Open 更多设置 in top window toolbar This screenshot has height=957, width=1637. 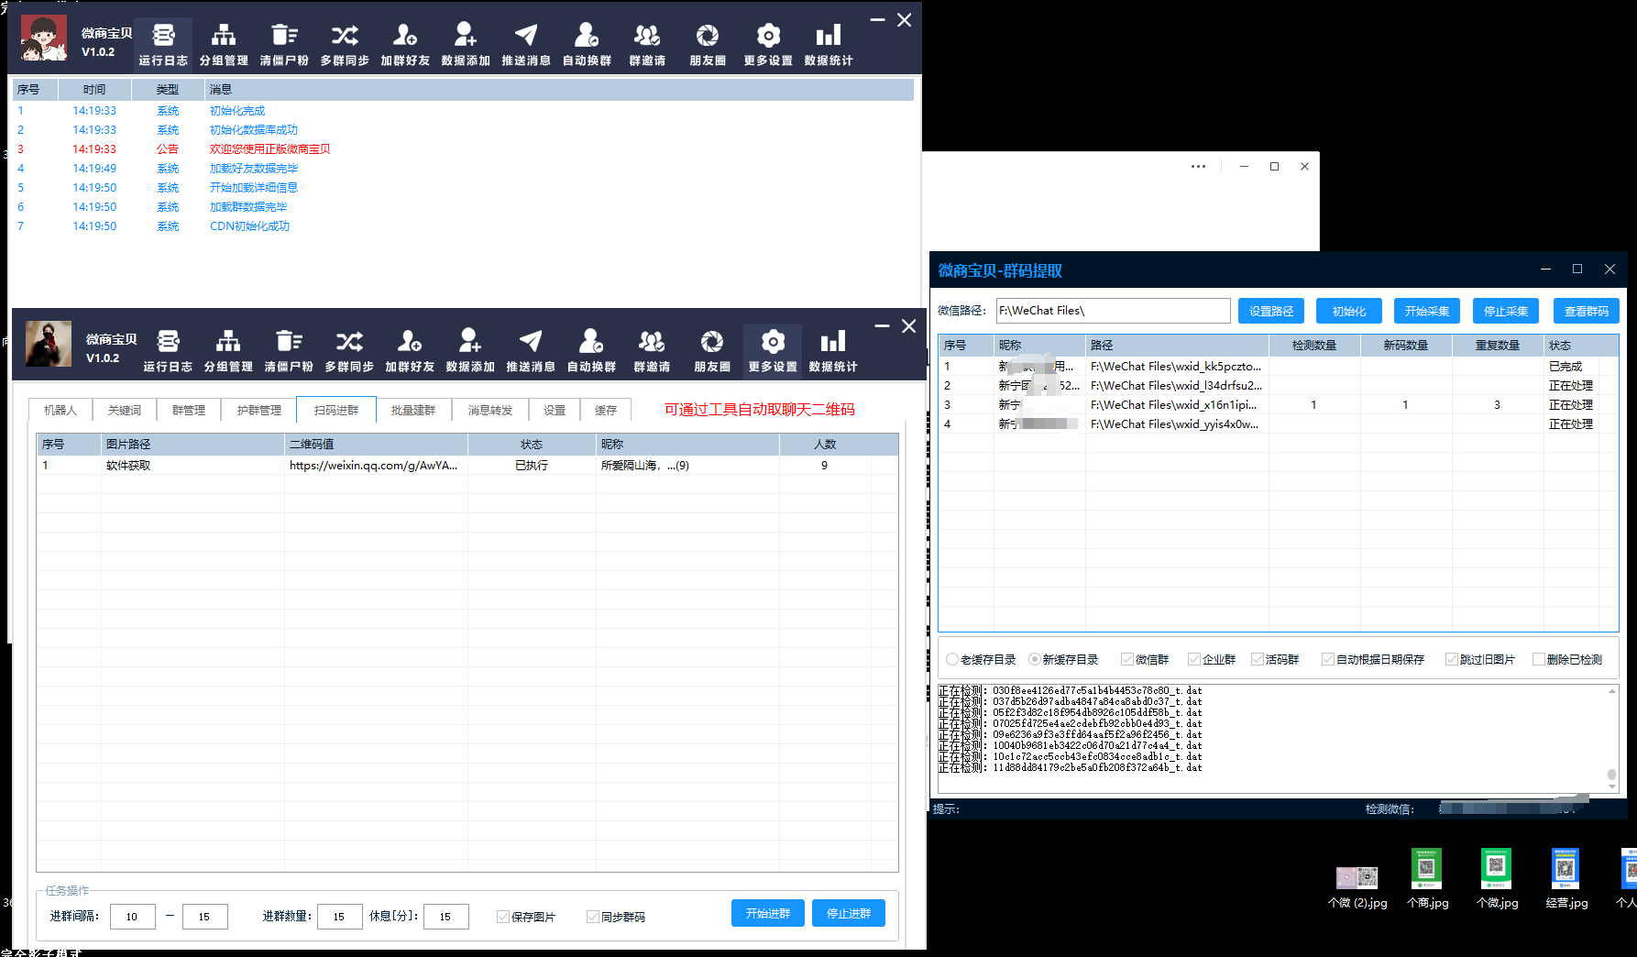tap(768, 45)
